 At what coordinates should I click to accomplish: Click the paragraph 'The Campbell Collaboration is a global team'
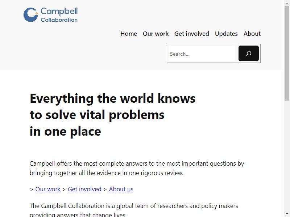[x=133, y=210]
